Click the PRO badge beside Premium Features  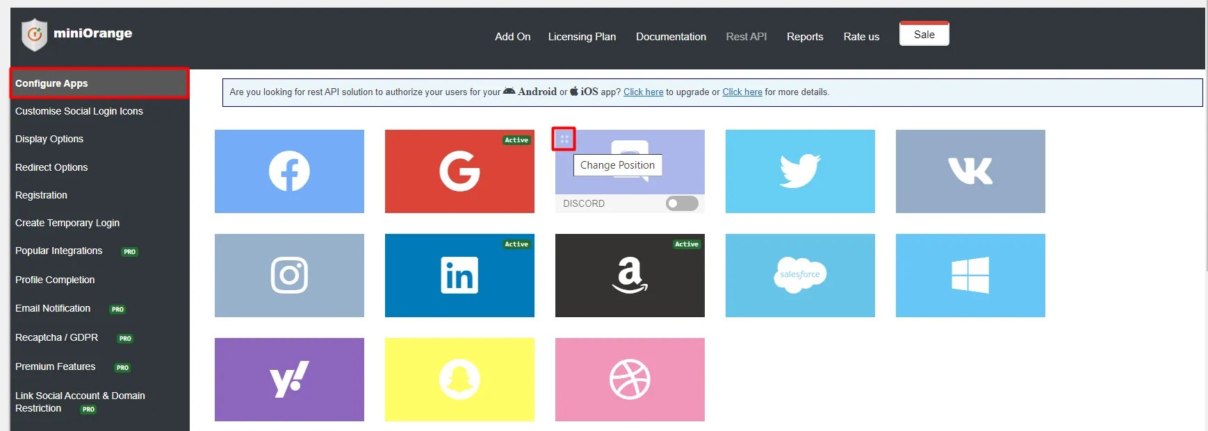[x=122, y=368]
